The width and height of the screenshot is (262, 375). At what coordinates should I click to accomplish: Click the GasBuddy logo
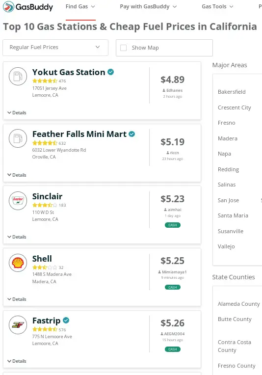point(28,7)
